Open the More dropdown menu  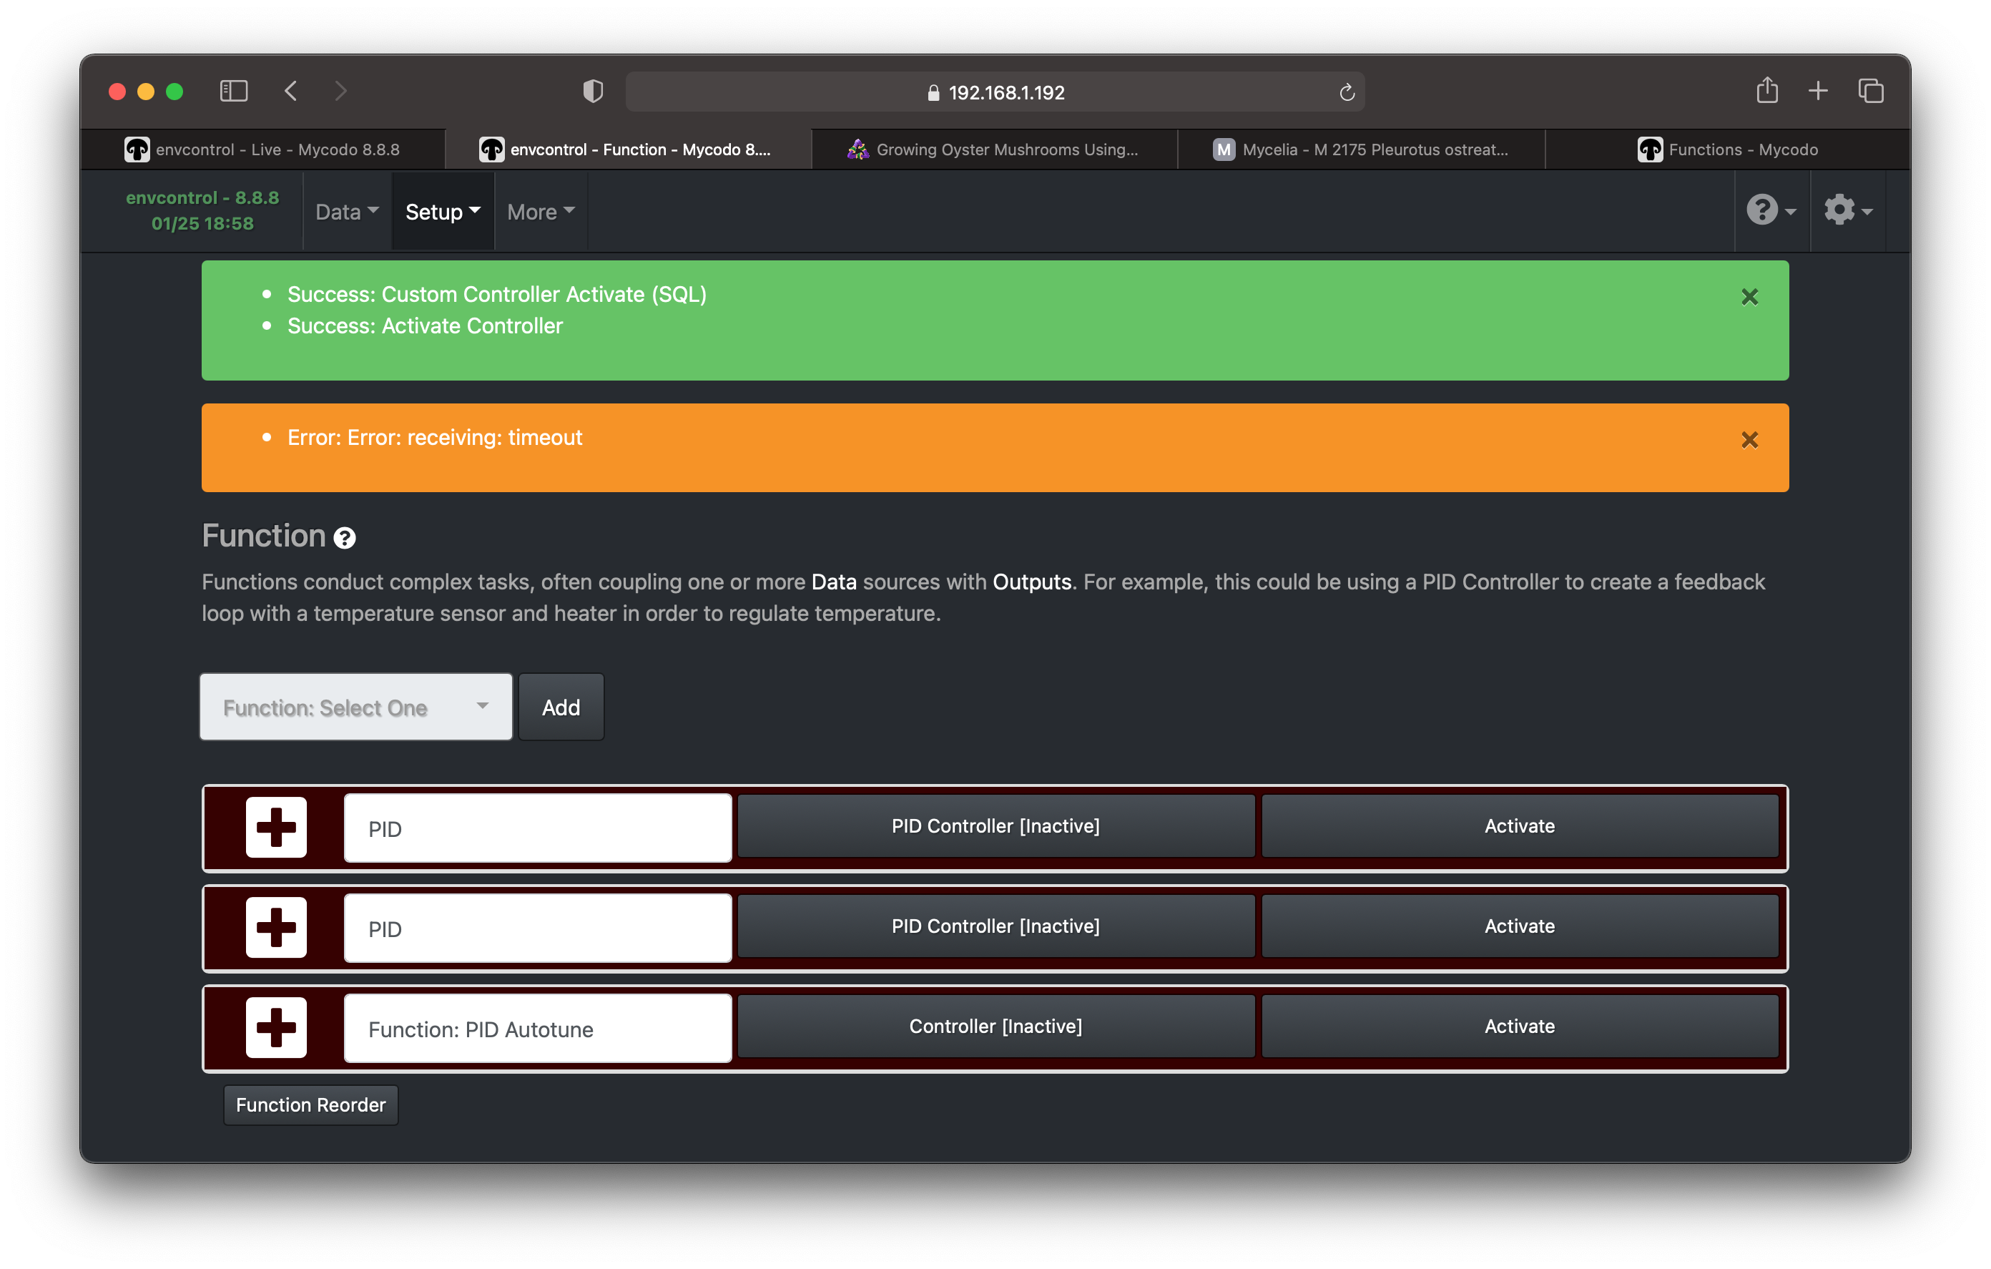coord(541,212)
